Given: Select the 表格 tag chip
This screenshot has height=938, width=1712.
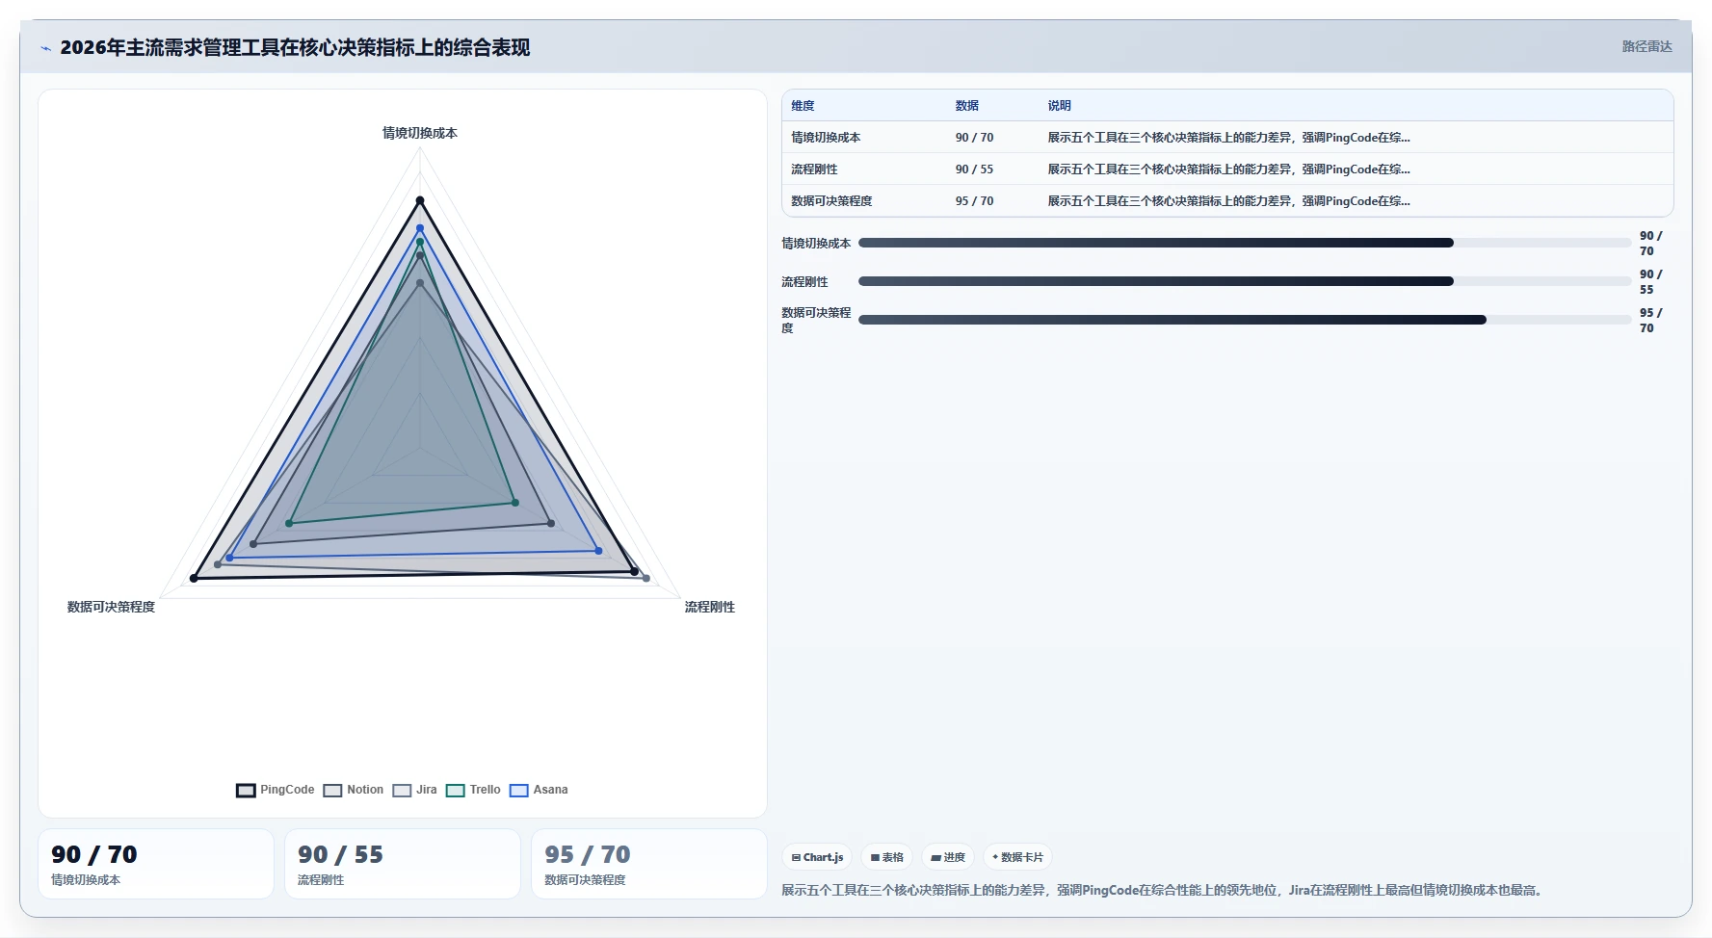Looking at the screenshot, I should [886, 857].
